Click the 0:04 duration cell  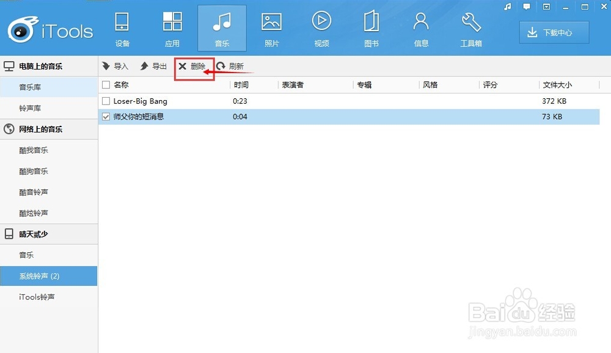[240, 117]
